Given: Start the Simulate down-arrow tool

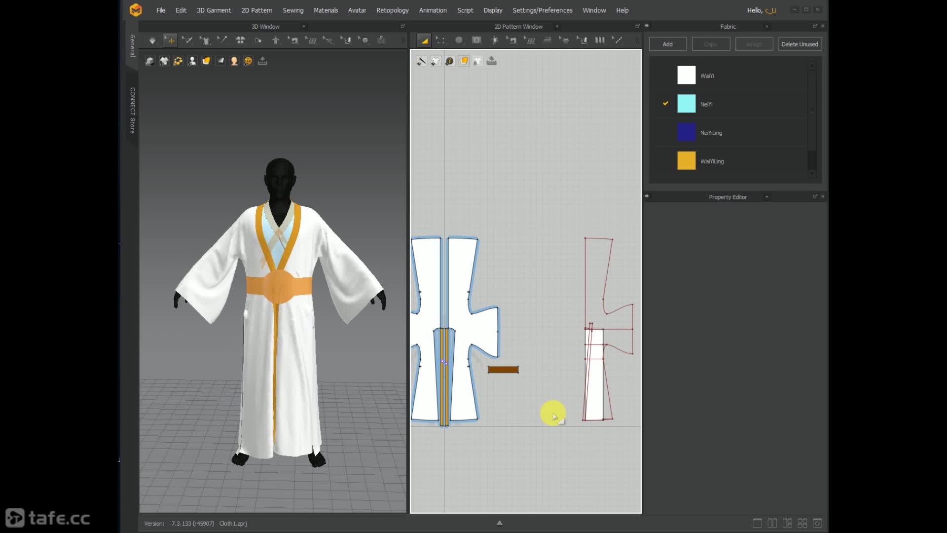Looking at the screenshot, I should (x=152, y=40).
